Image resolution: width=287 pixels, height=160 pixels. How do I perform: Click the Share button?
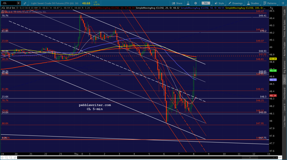(177, 3)
